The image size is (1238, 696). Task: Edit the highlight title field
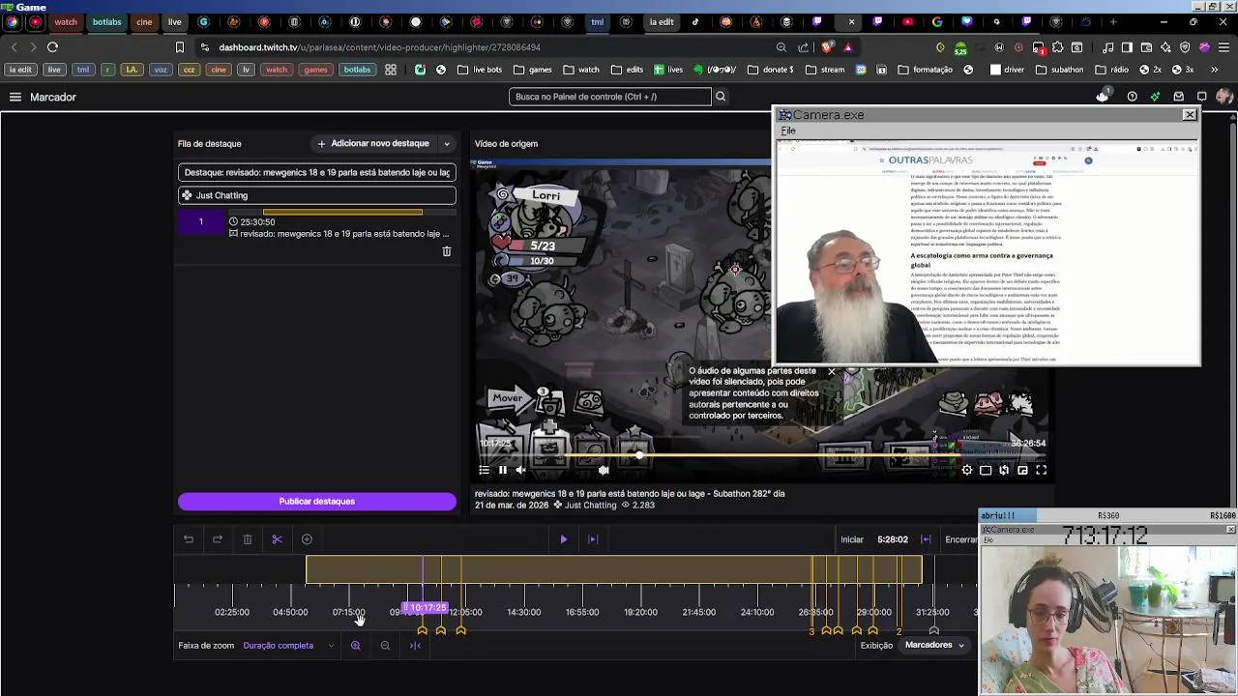pos(317,172)
